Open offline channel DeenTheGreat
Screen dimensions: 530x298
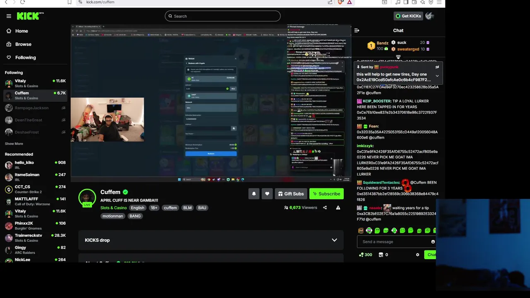(35, 120)
